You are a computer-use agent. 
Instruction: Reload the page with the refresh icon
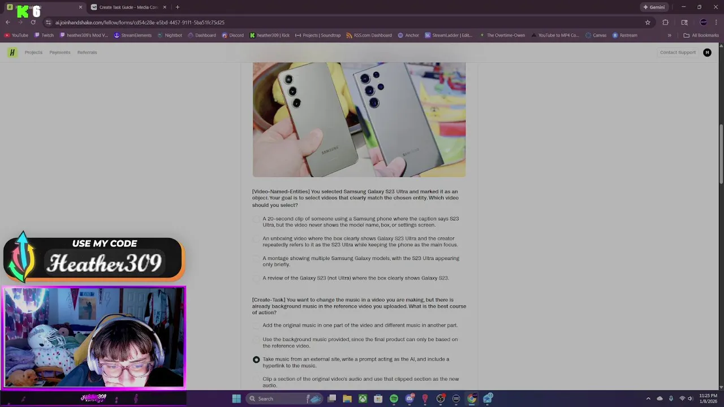tap(33, 22)
